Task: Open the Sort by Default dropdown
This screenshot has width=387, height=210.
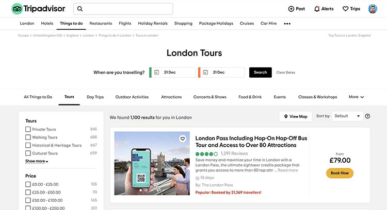Action: (x=347, y=116)
